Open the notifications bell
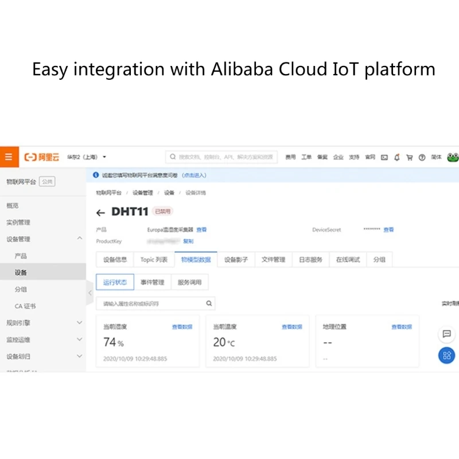The image size is (459, 459). (396, 157)
